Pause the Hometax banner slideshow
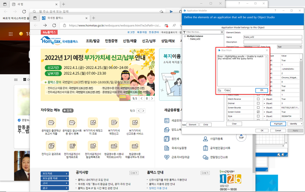The height and width of the screenshot is (192, 305). coord(147,98)
